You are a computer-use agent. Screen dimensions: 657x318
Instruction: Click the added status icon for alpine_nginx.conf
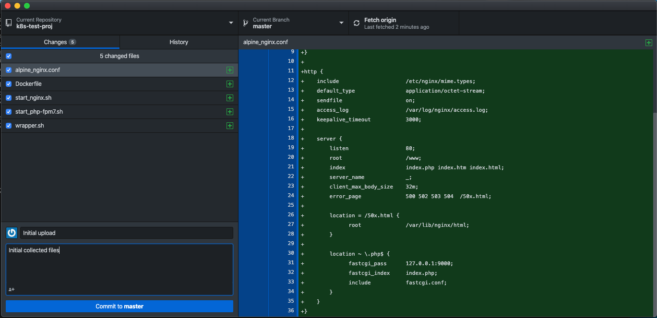click(229, 70)
